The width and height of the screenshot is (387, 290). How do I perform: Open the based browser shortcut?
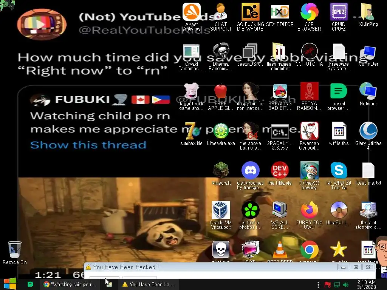click(339, 97)
